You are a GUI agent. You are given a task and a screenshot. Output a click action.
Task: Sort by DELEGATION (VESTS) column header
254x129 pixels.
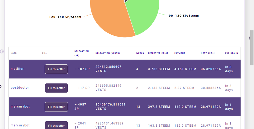[108, 53]
